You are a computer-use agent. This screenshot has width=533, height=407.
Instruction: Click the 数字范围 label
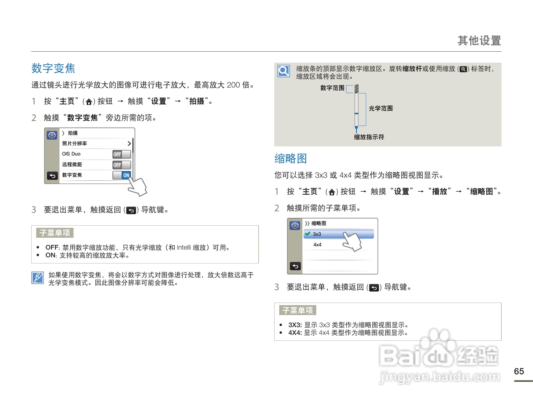[332, 88]
